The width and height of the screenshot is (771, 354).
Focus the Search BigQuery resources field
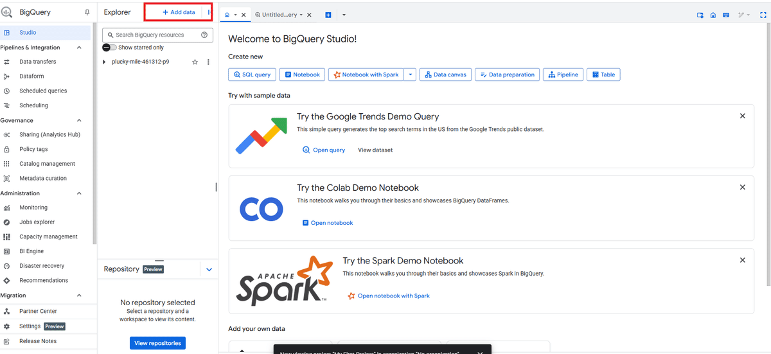tap(157, 35)
